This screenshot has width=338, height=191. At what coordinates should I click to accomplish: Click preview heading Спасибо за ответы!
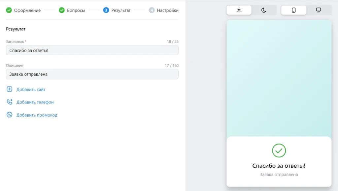279,166
